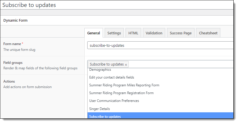Click the Actions section label
The width and height of the screenshot is (238, 123).
[9, 81]
